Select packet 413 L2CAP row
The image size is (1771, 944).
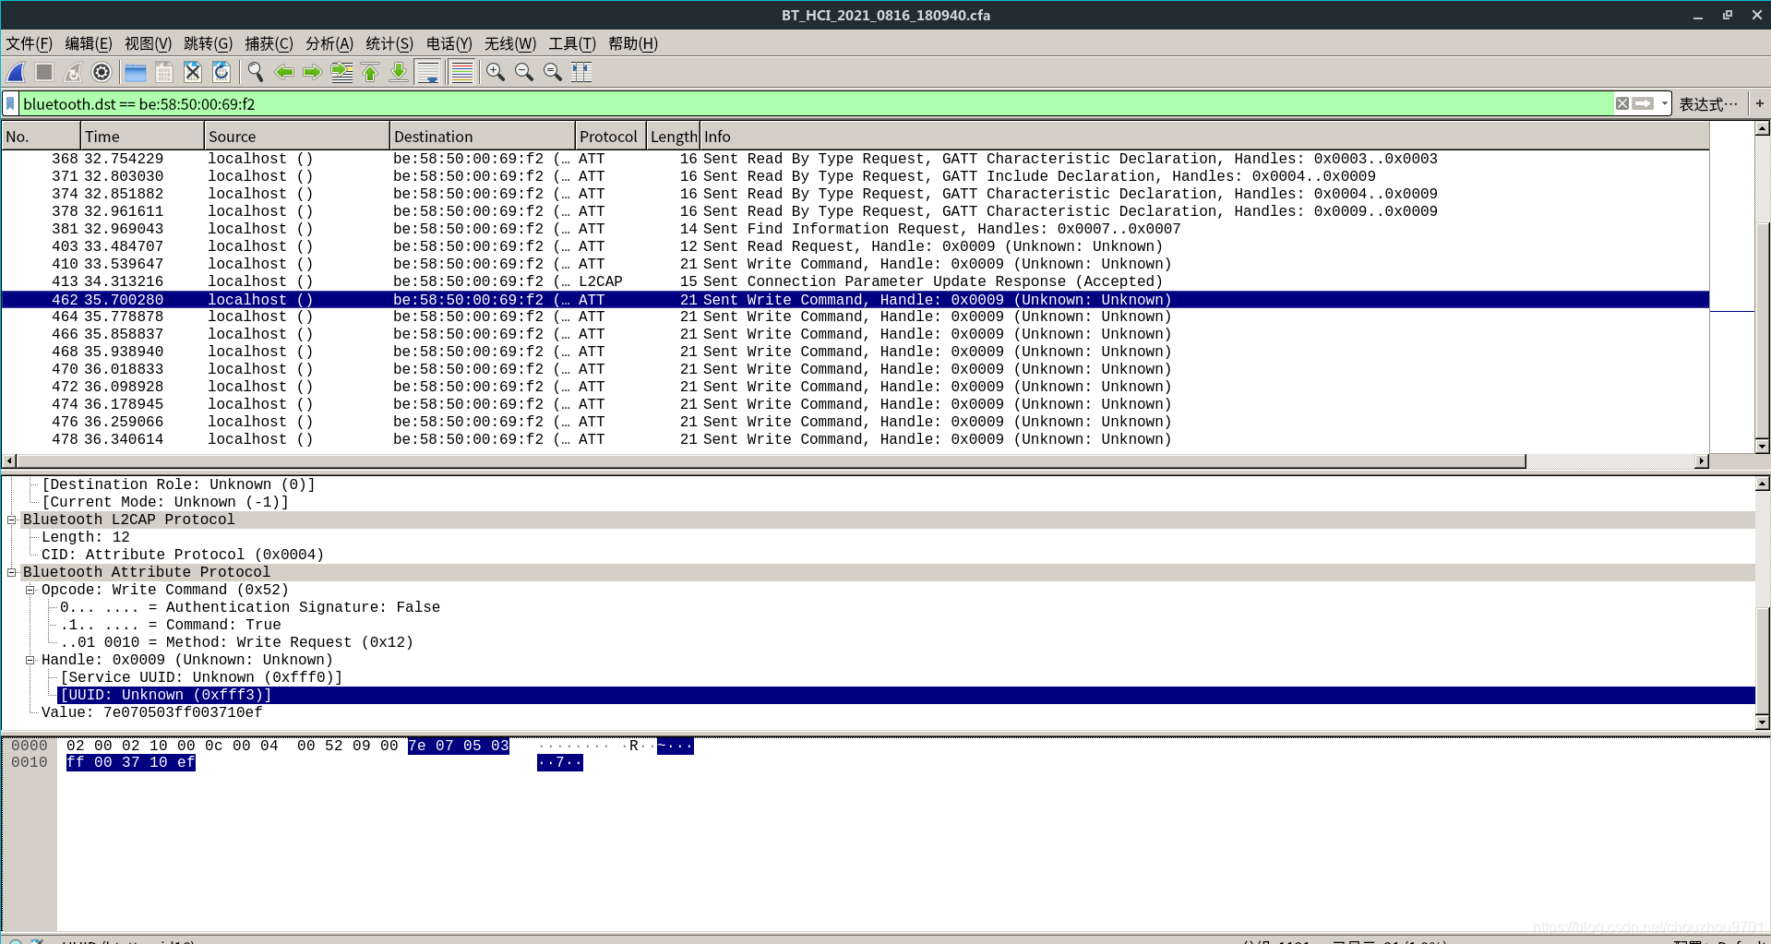point(855,281)
